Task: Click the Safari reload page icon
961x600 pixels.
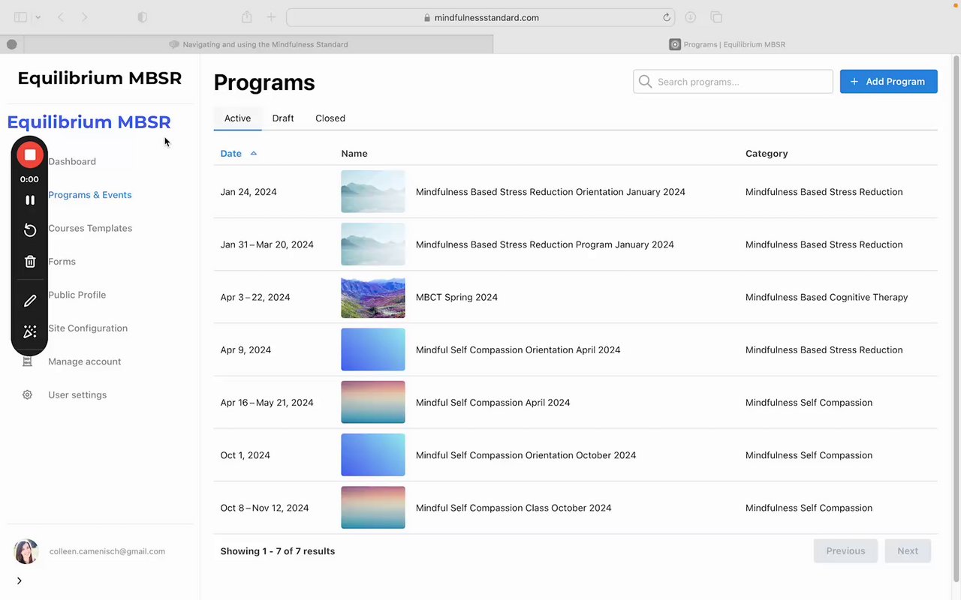Action: point(666,17)
